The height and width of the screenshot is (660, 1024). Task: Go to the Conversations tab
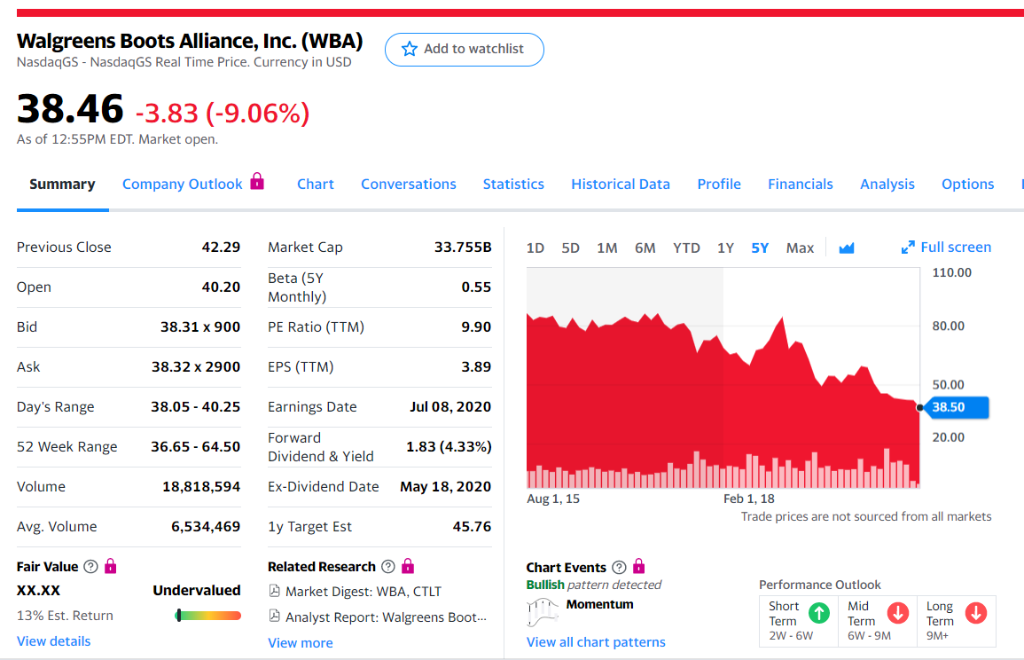[x=409, y=185]
